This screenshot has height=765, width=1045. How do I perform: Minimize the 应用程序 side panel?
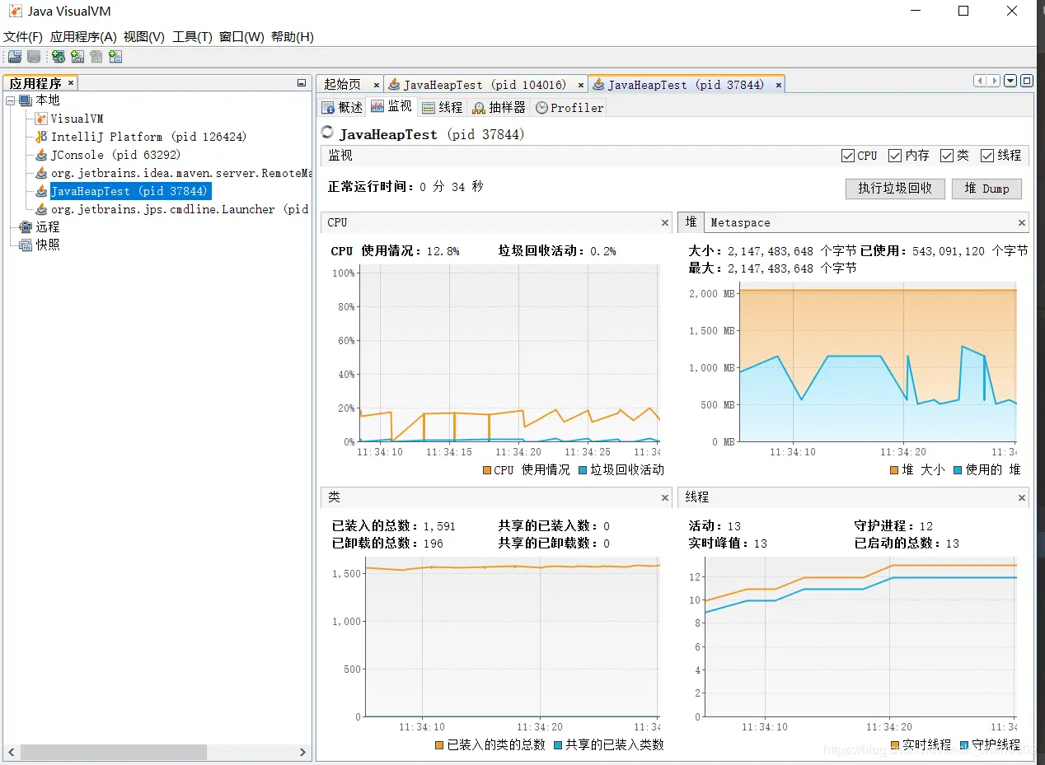(302, 83)
